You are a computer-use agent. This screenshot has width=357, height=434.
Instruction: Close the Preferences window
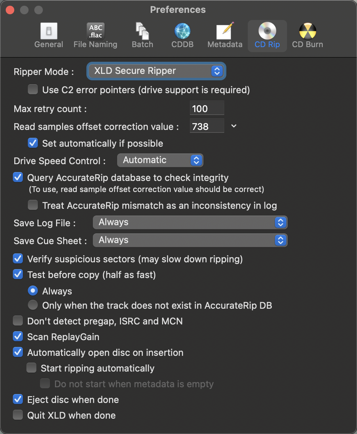[x=10, y=10]
